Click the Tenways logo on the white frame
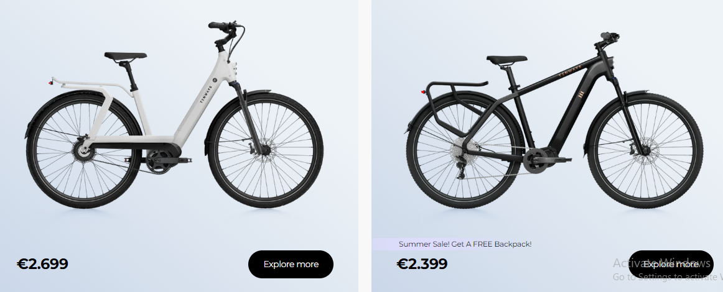The width and height of the screenshot is (723, 292). click(x=202, y=98)
